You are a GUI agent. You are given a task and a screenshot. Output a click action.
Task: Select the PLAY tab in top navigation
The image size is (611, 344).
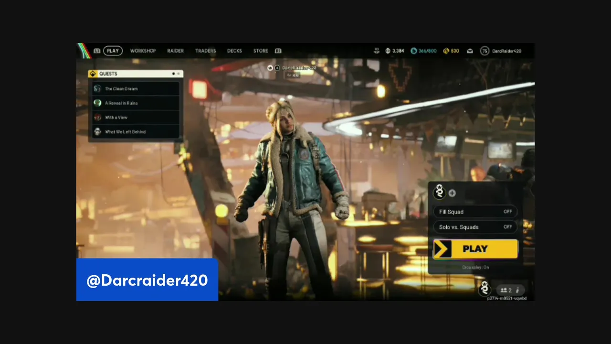click(113, 51)
